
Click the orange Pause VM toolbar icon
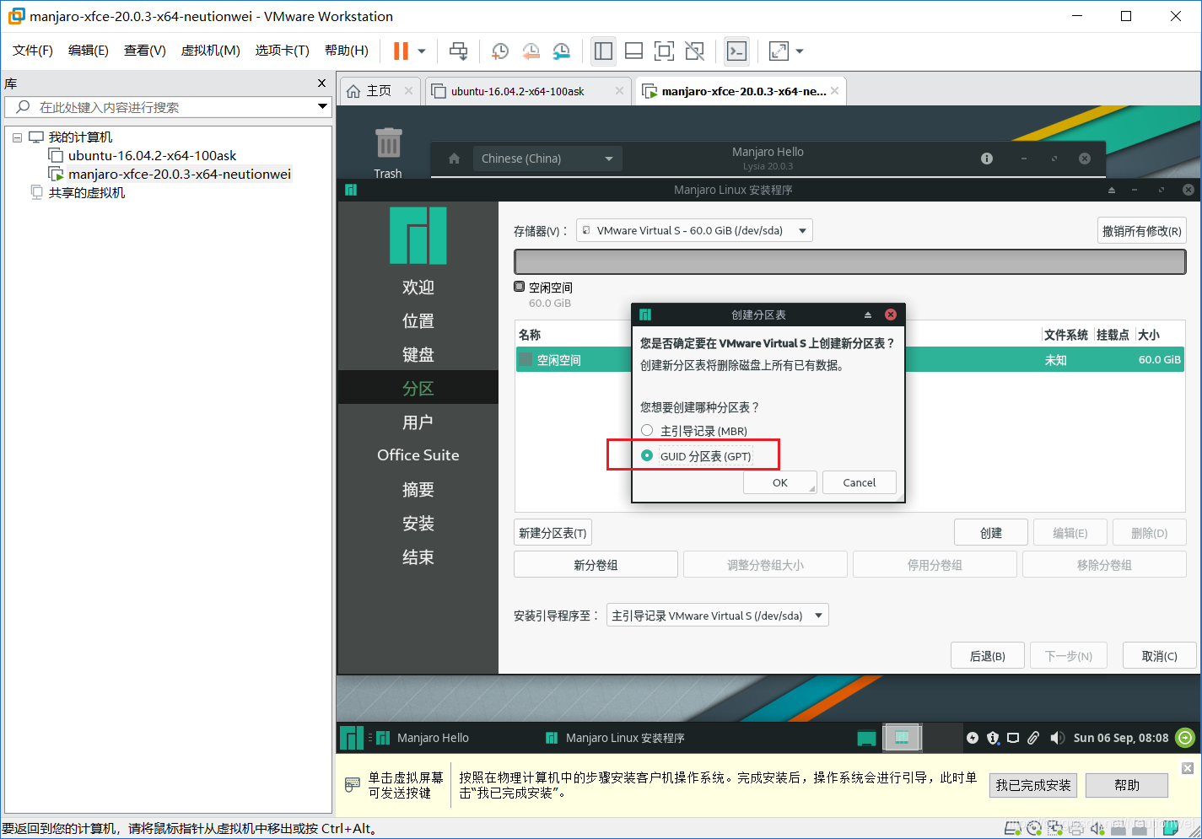tap(401, 51)
